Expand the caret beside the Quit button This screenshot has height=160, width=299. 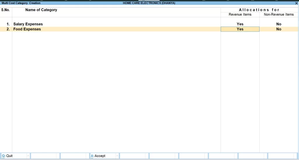[28, 156]
